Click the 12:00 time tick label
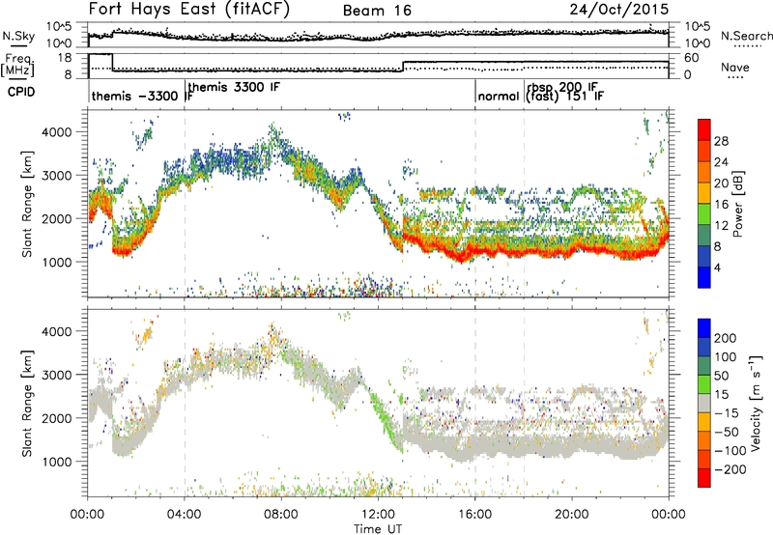This screenshot has height=535, width=773. tap(378, 515)
